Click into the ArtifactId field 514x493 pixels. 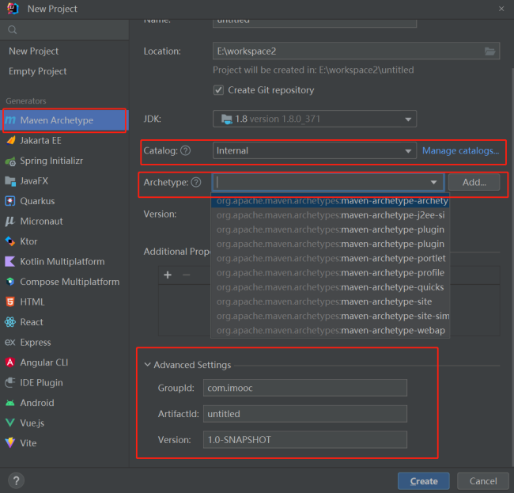coord(305,414)
